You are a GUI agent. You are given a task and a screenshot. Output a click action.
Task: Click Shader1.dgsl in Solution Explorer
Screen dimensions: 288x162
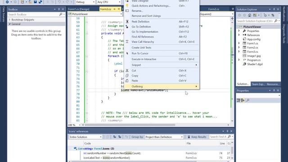(x=255, y=64)
